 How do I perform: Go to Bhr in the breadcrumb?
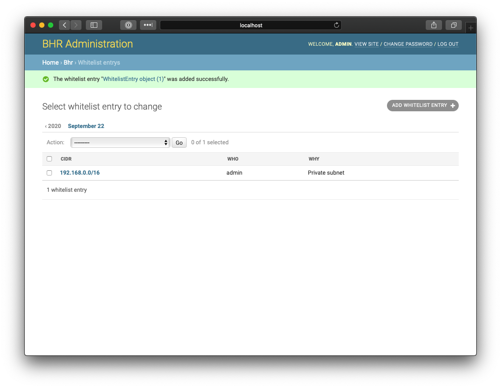68,62
